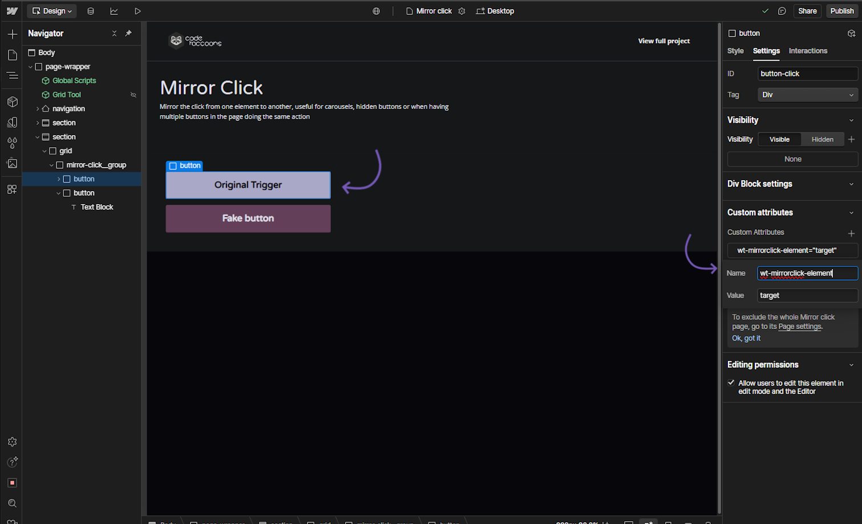862x524 pixels.
Task: Pin the Navigator panel
Action: [128, 34]
